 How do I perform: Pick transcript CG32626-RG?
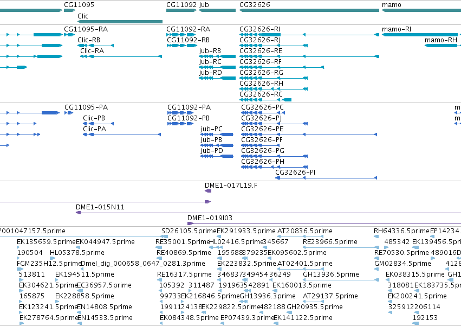click(261, 73)
